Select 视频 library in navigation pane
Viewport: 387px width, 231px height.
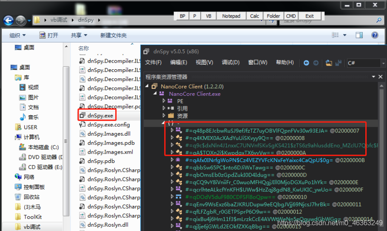29,87
